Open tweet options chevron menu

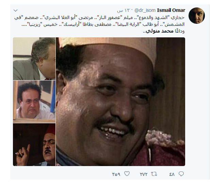coord(16,11)
